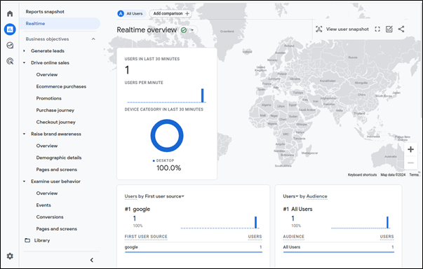Collapse the Business objectives section

click(93, 39)
